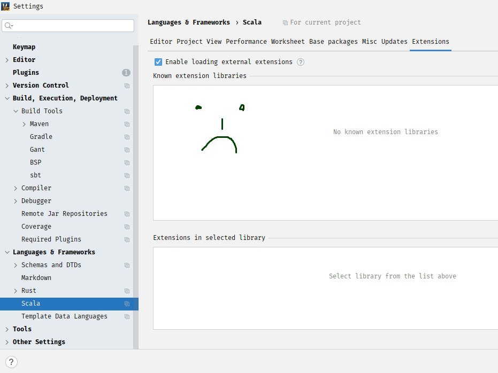
Task: Switch to the Base packages tab
Action: click(333, 42)
